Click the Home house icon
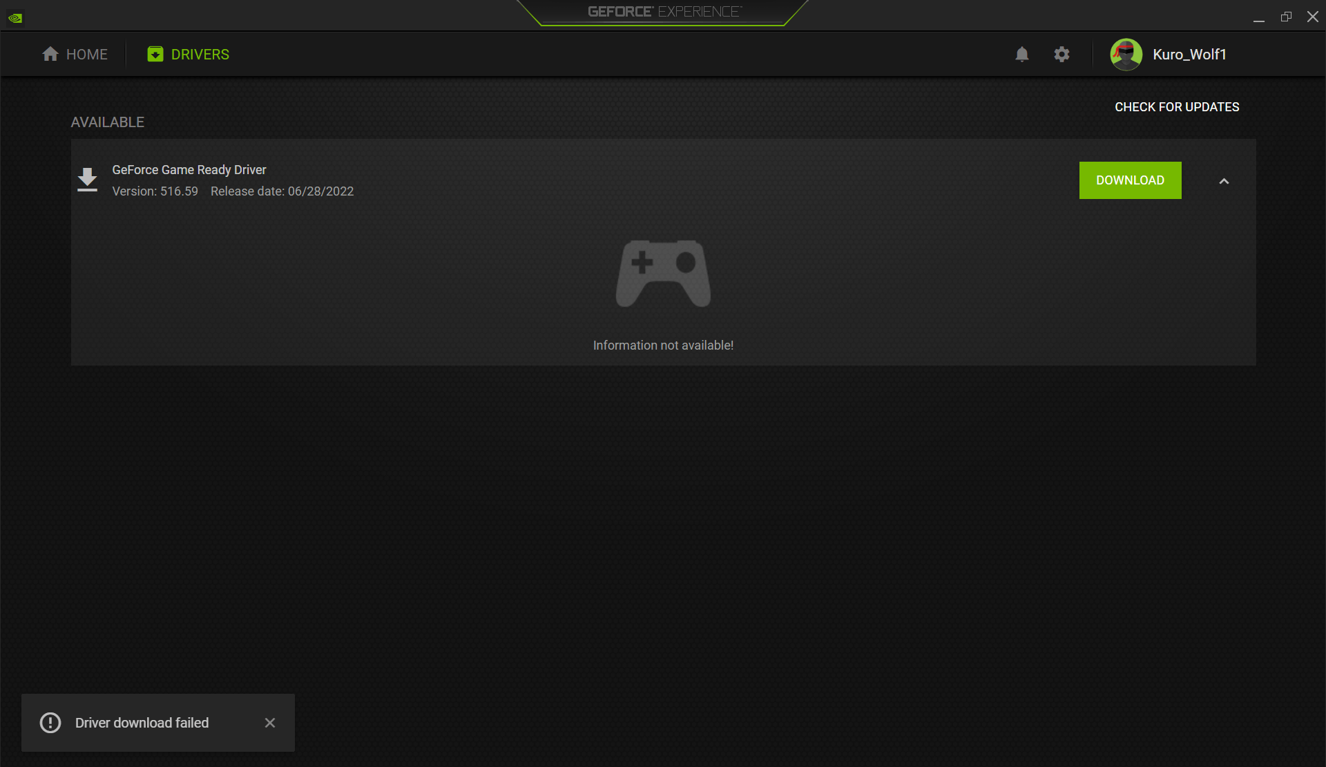 pyautogui.click(x=50, y=54)
